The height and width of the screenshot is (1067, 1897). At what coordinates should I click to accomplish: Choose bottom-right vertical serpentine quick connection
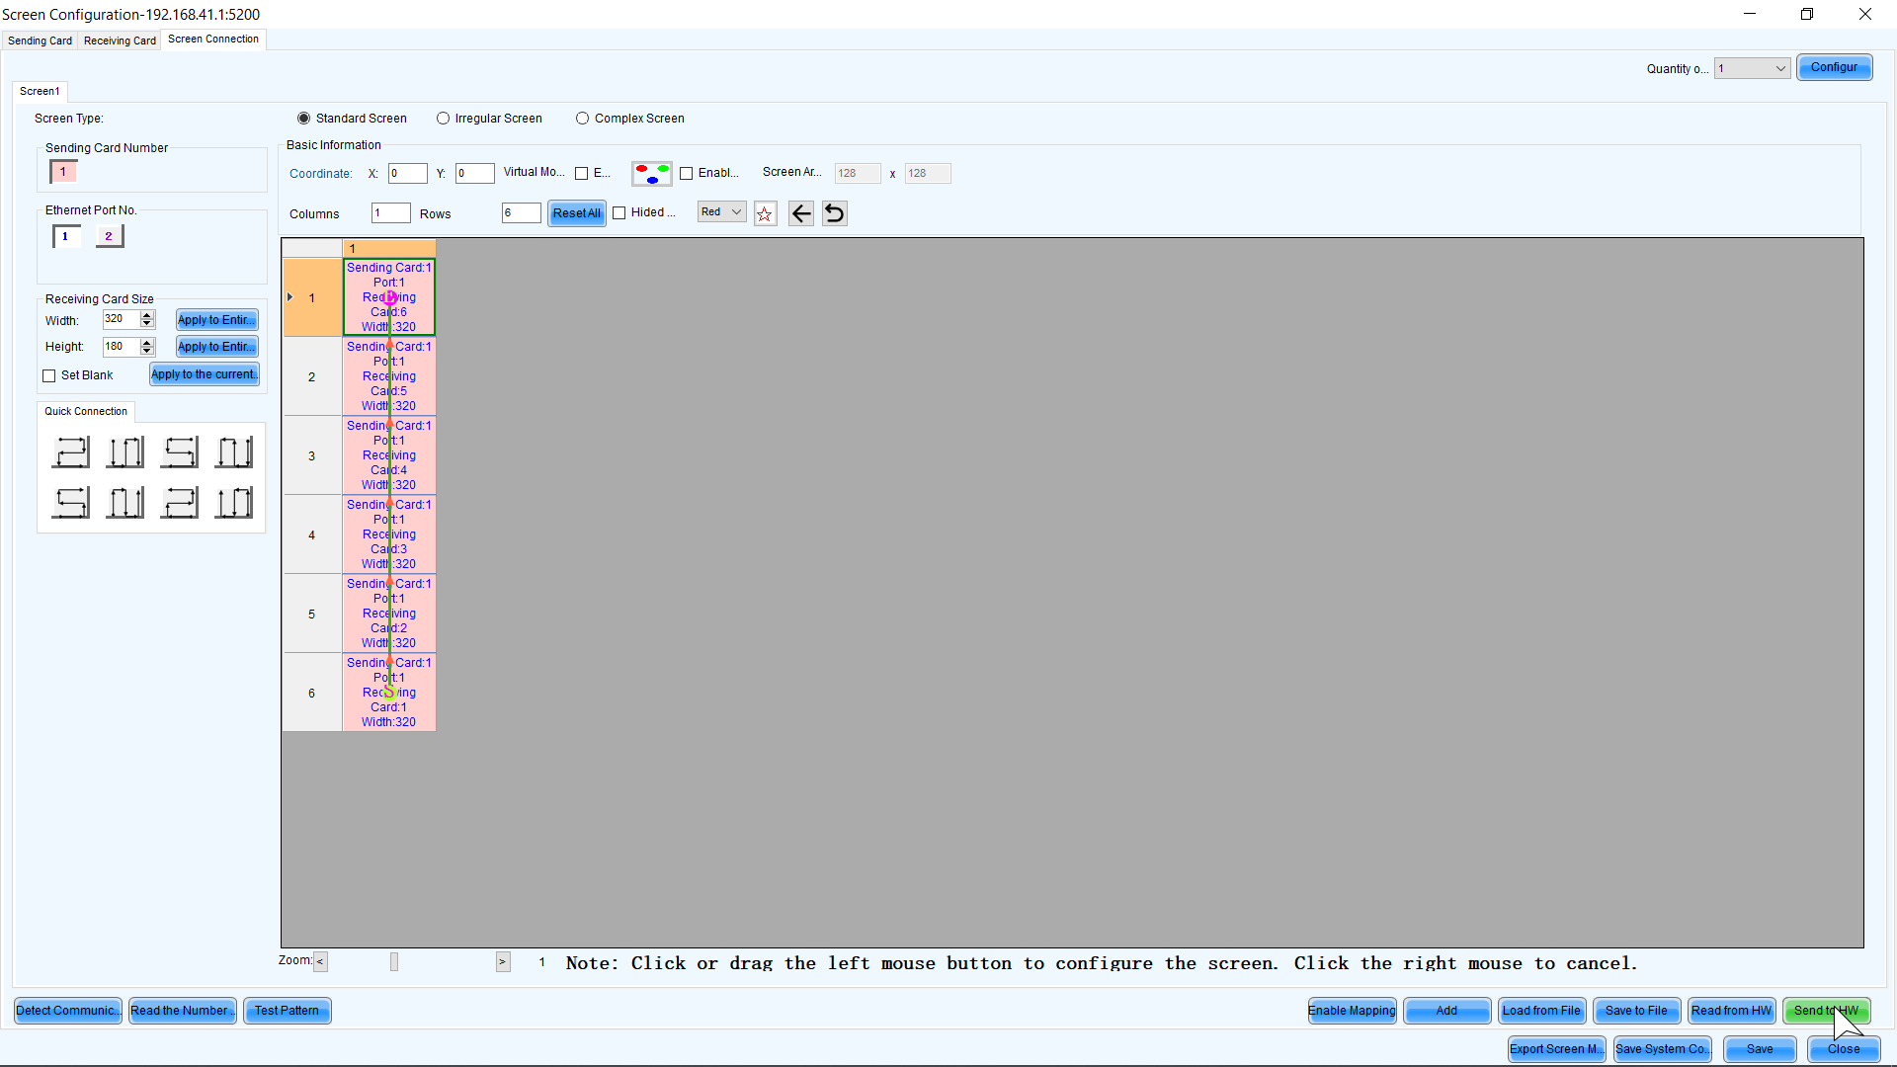pos(234,503)
